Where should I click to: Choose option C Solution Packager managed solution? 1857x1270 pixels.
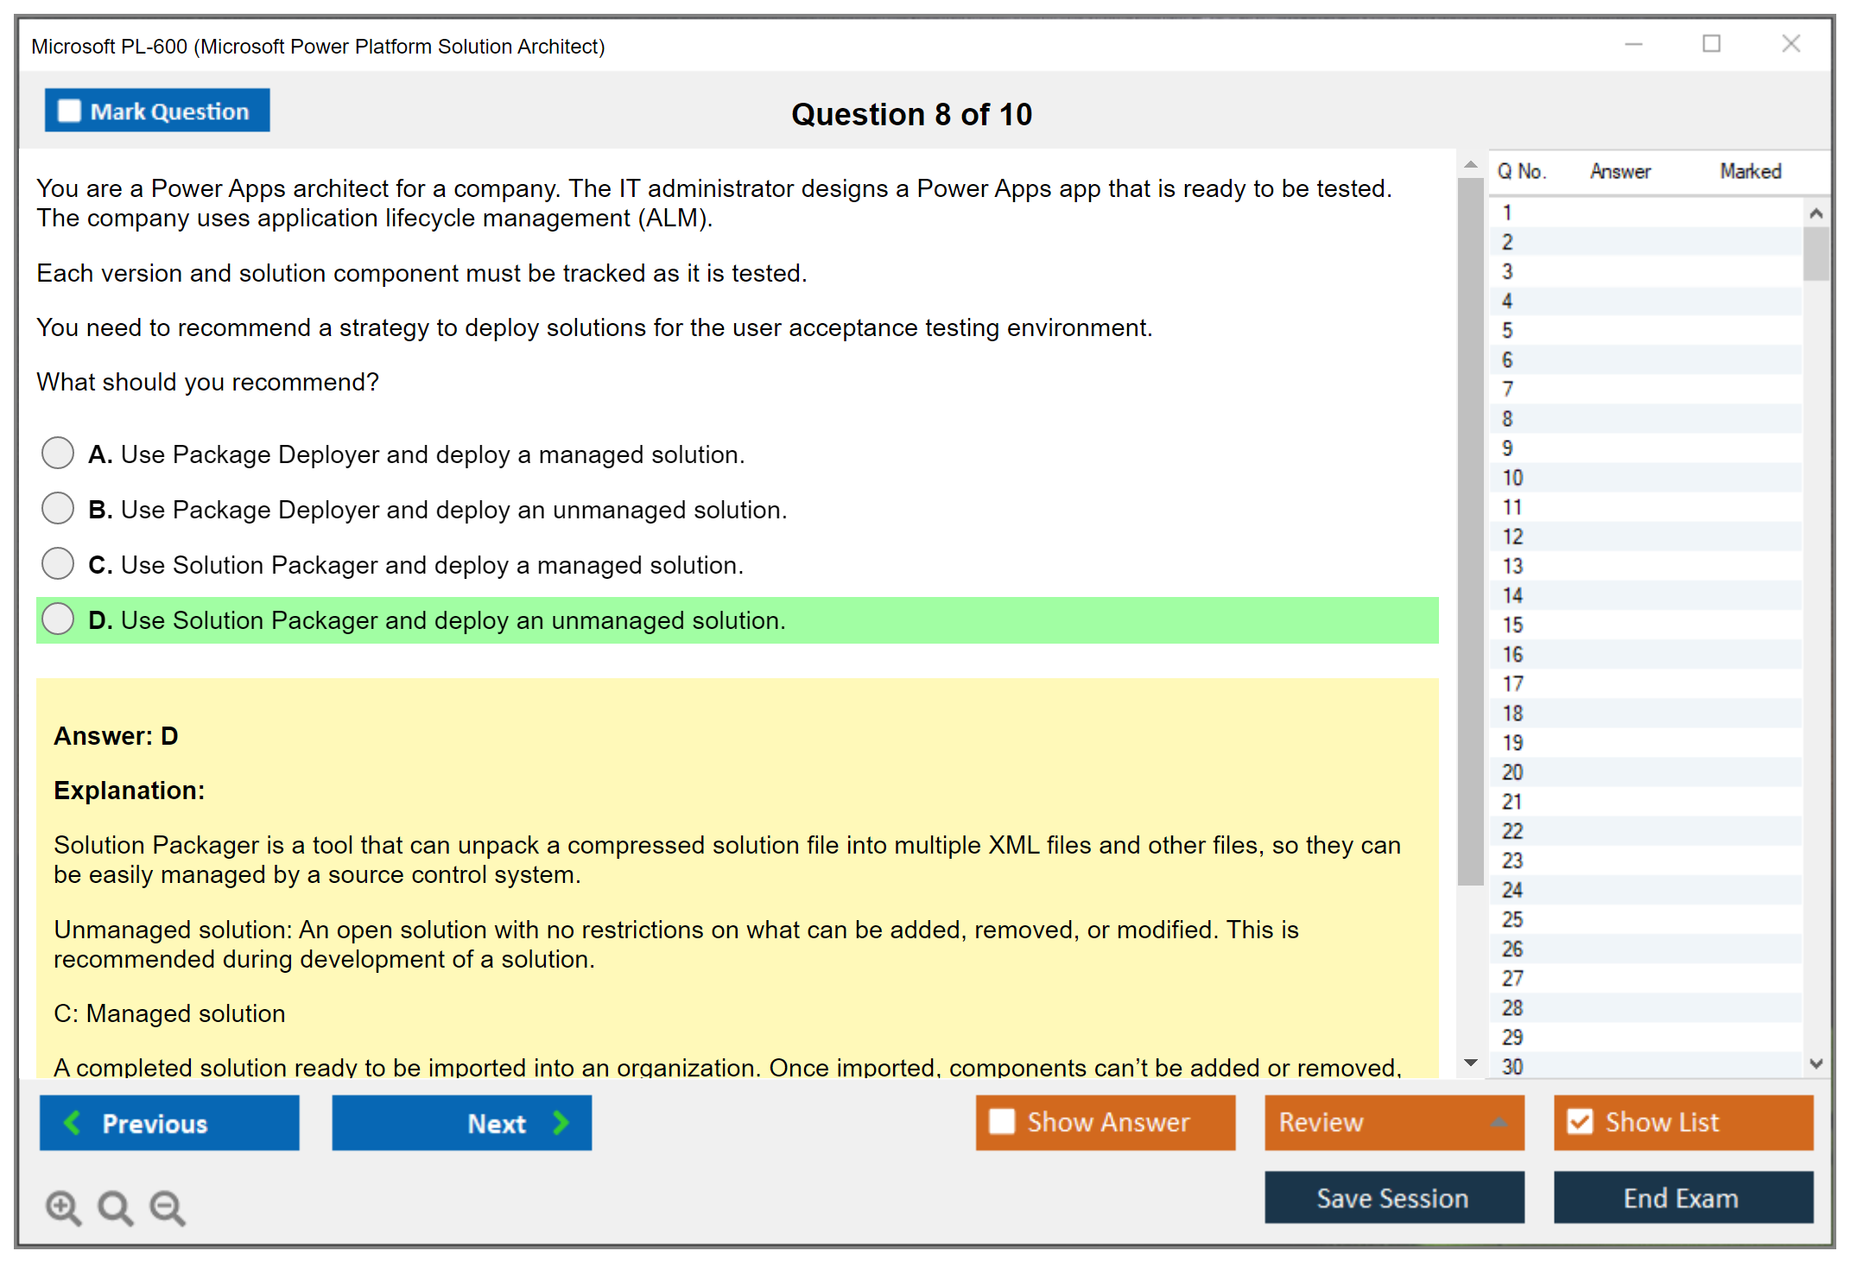tap(58, 563)
